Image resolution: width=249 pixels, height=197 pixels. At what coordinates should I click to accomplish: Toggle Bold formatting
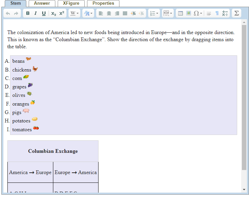(28, 13)
